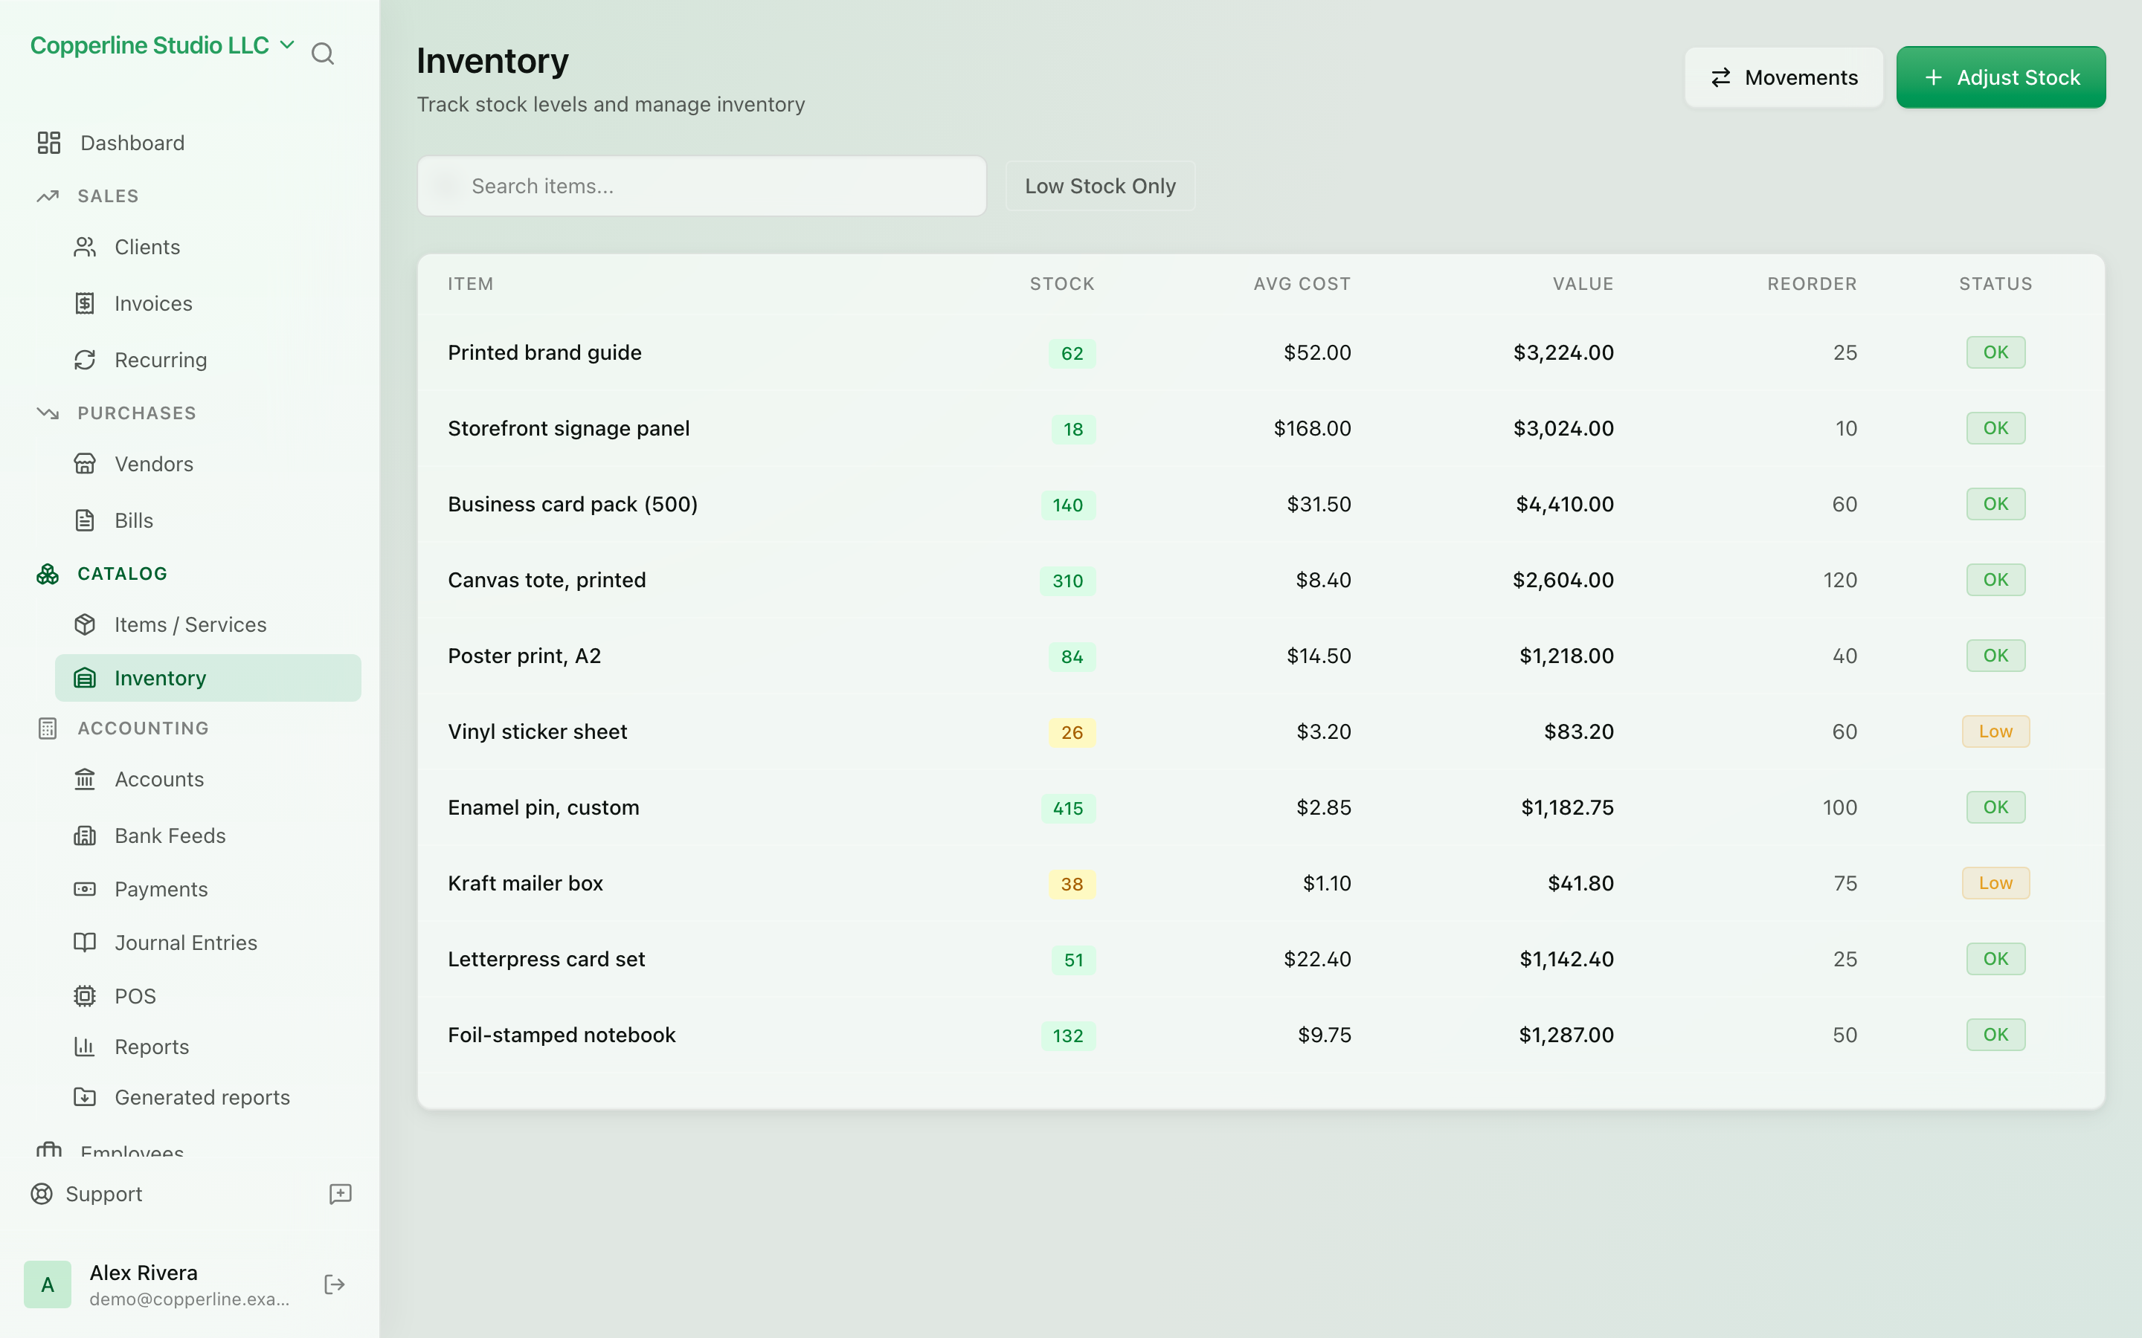Click the search magnifier icon in sidebar
The height and width of the screenshot is (1338, 2142).
pyautogui.click(x=322, y=54)
